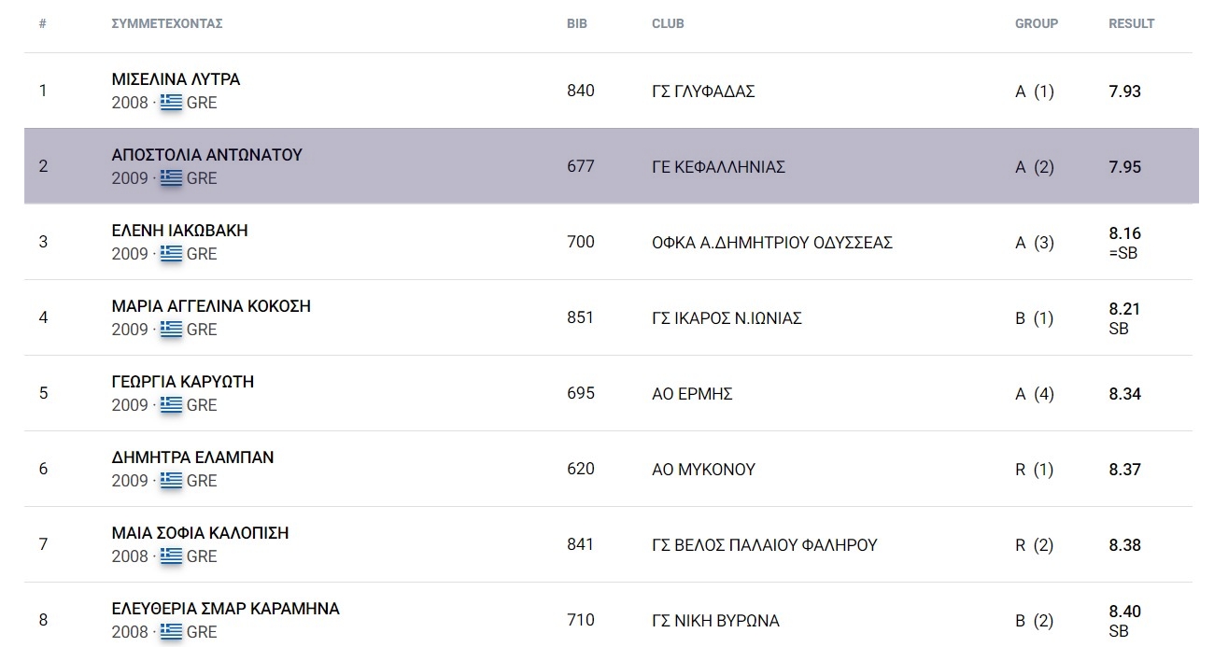Click flag icon under ΕΛΕΝΗ ΙΑΚΩΒΑΚΗ
The width and height of the screenshot is (1214, 647).
point(171,254)
